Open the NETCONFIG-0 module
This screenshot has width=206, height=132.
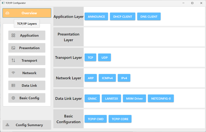tap(161, 98)
